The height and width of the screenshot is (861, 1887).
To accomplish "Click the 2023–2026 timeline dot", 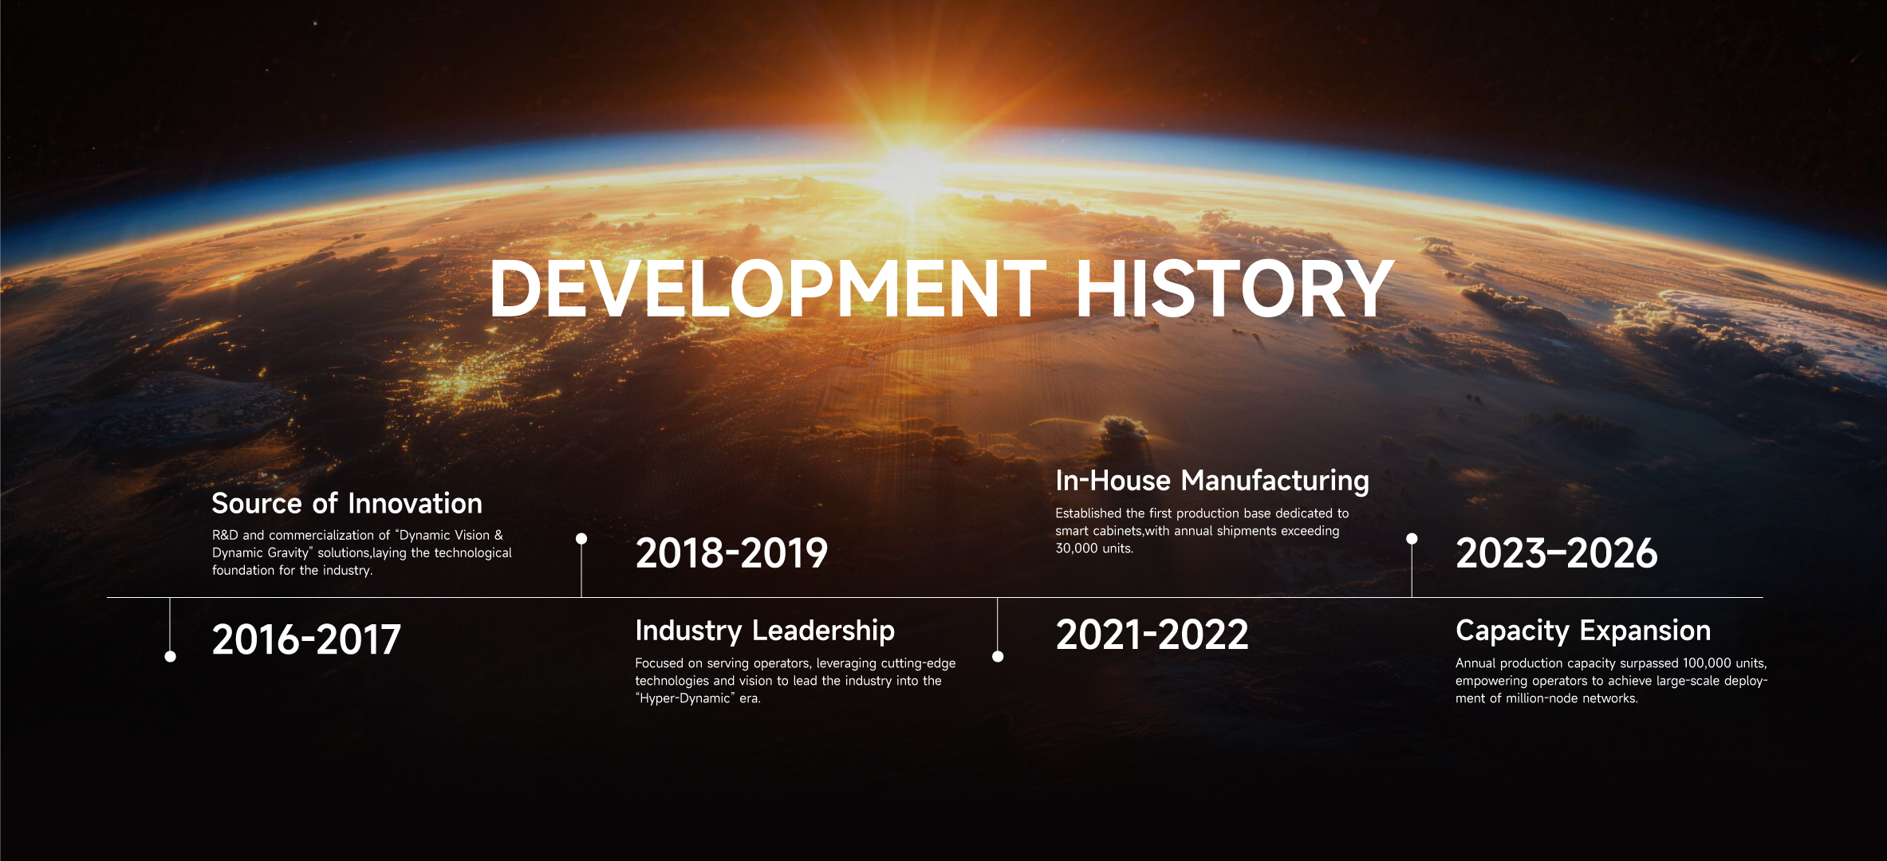I will (1412, 539).
